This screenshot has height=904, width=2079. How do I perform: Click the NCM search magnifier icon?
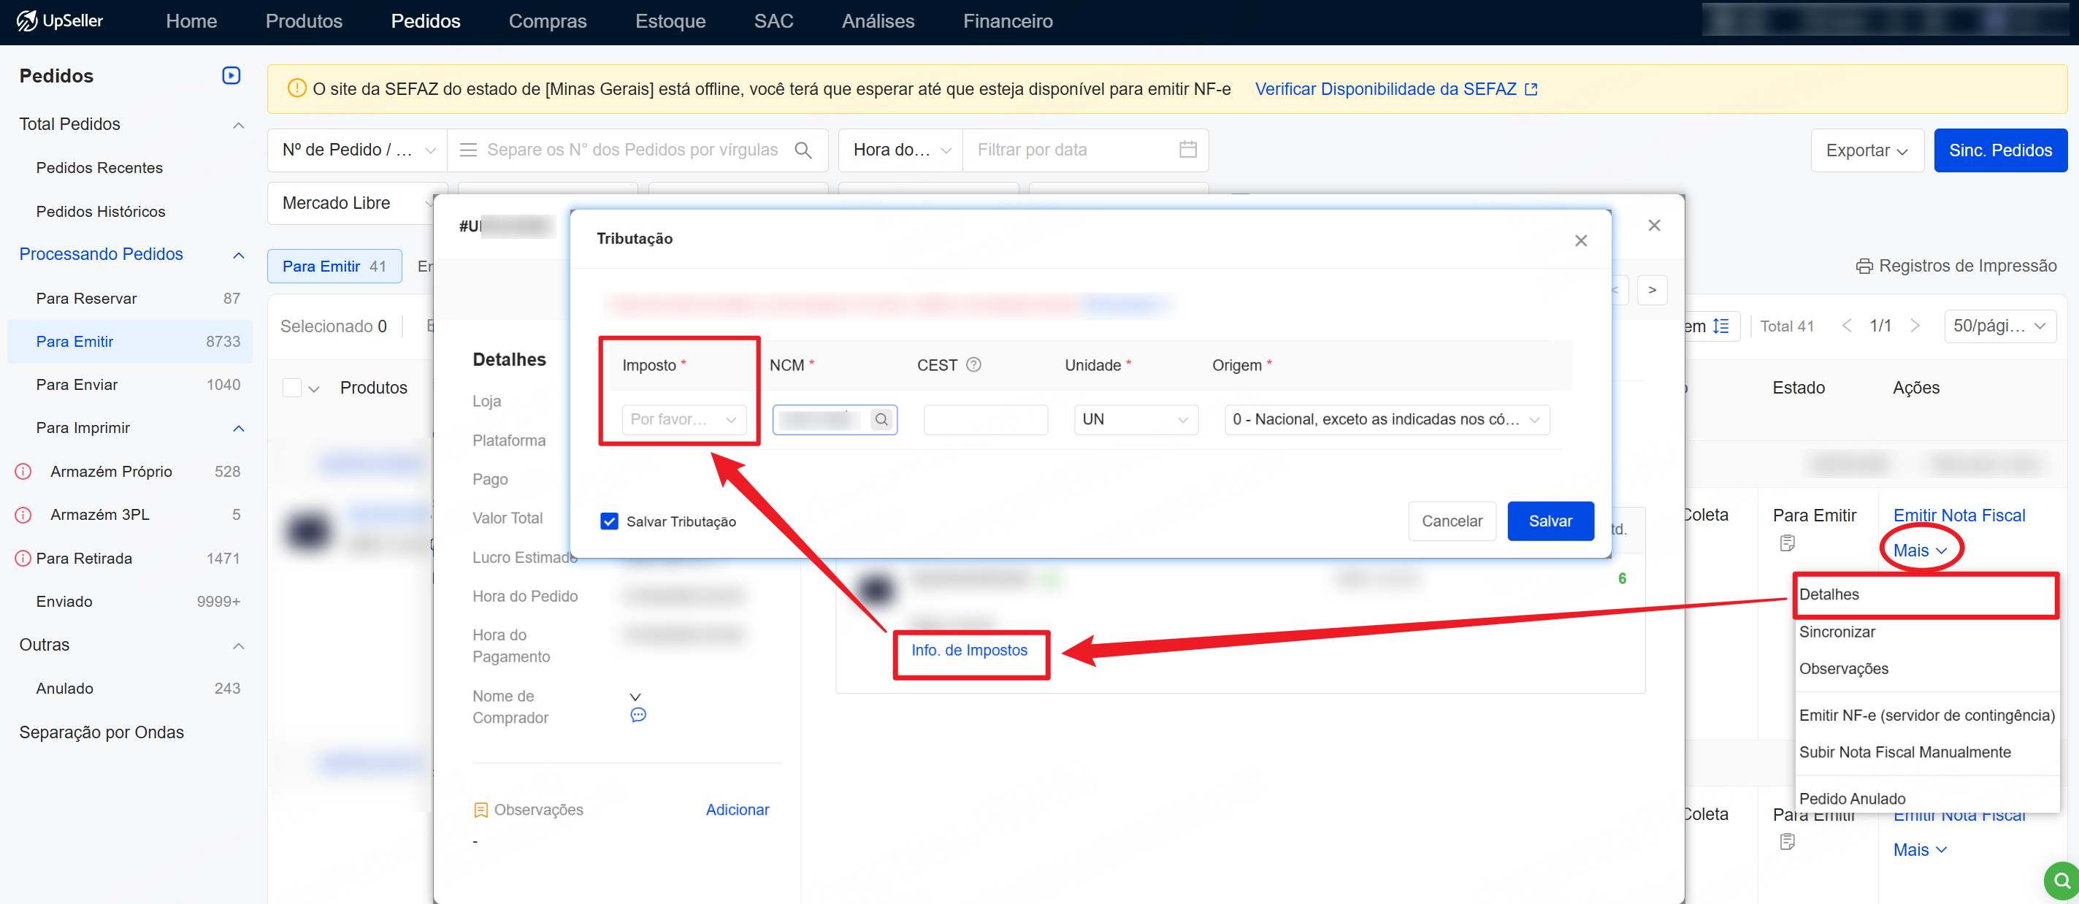881,420
